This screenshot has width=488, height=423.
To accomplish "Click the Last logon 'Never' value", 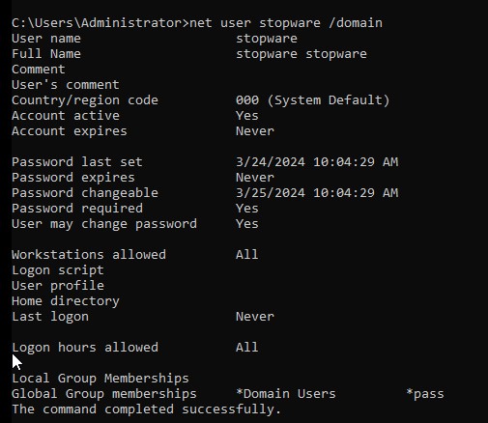I will pos(255,317).
